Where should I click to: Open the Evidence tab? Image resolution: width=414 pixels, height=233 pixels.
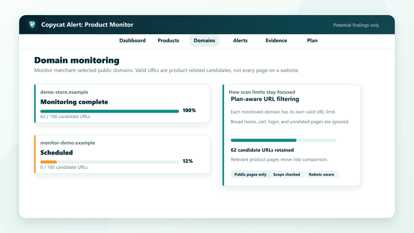276,40
